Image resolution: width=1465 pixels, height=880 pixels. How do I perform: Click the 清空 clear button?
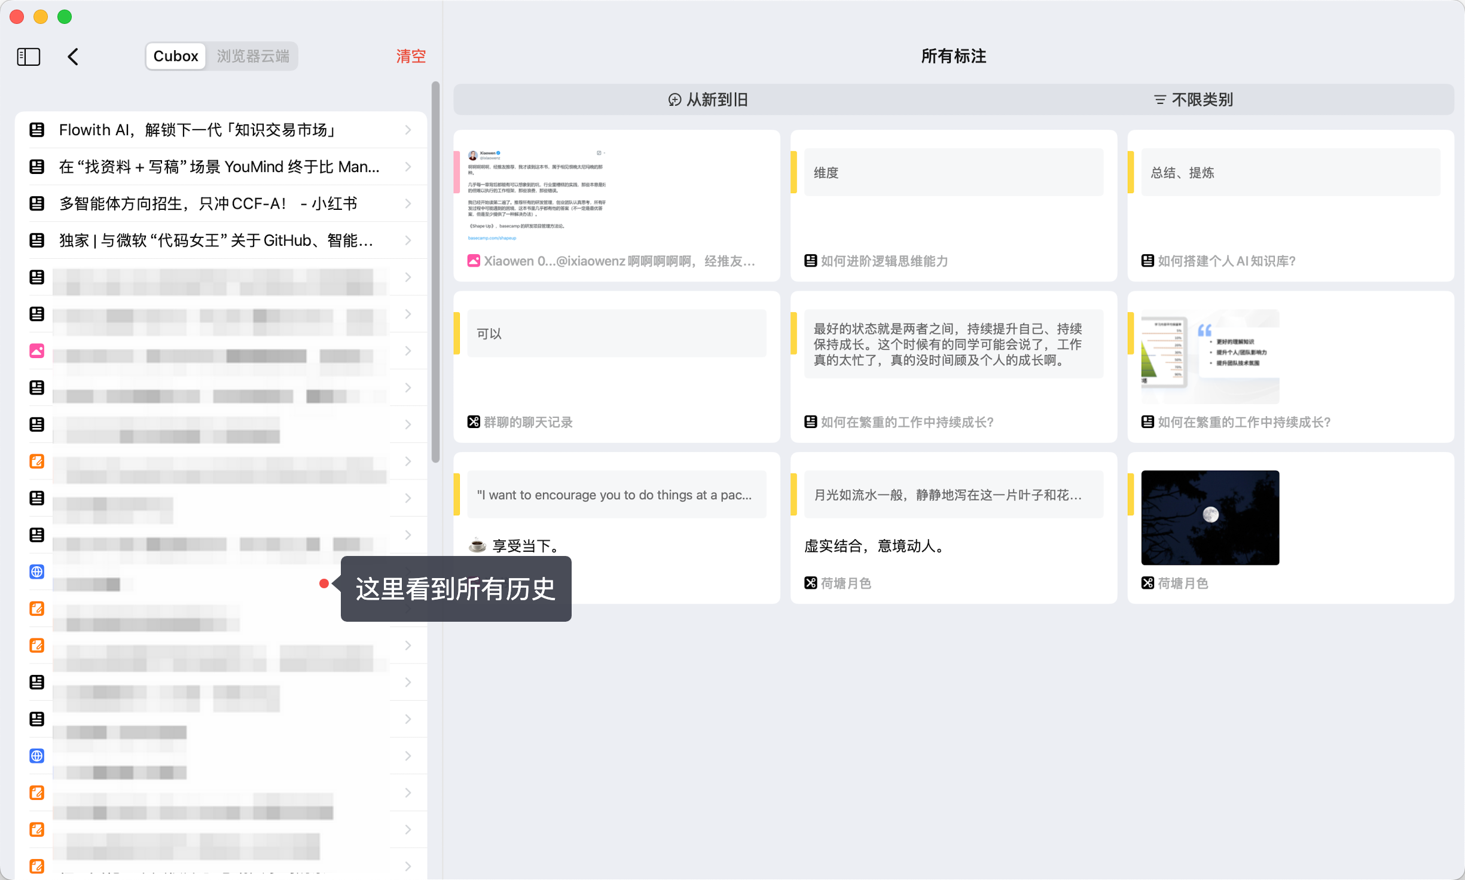coord(410,56)
